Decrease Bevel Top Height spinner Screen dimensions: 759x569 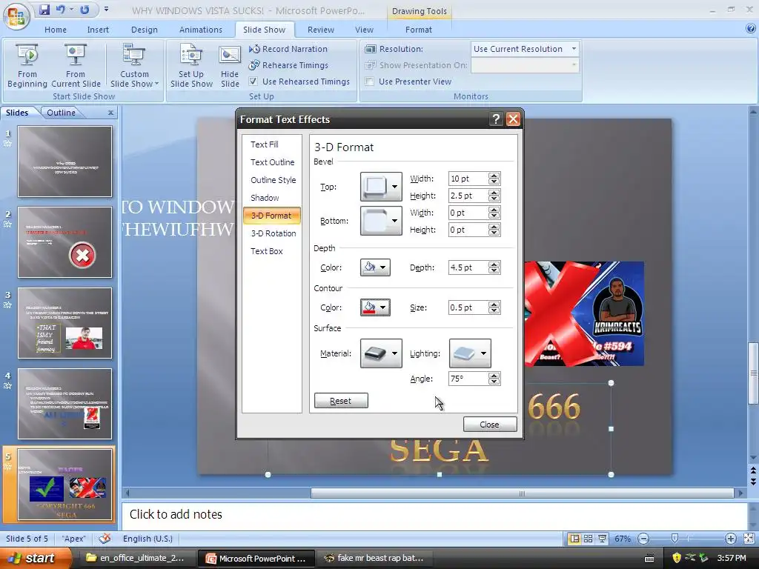(x=494, y=199)
